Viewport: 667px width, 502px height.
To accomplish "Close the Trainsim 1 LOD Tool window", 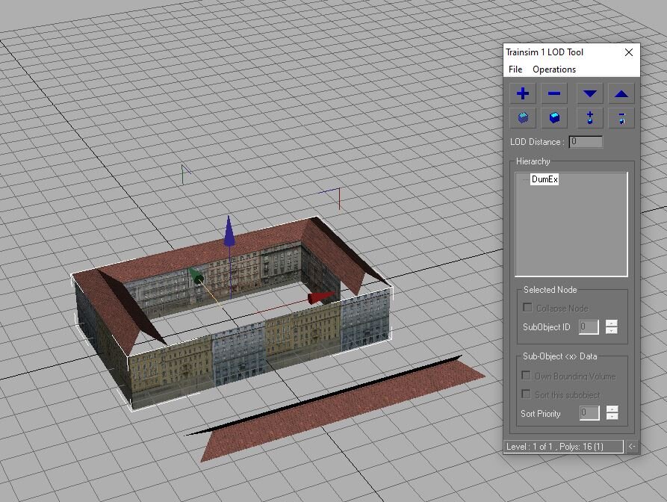I will [x=629, y=52].
